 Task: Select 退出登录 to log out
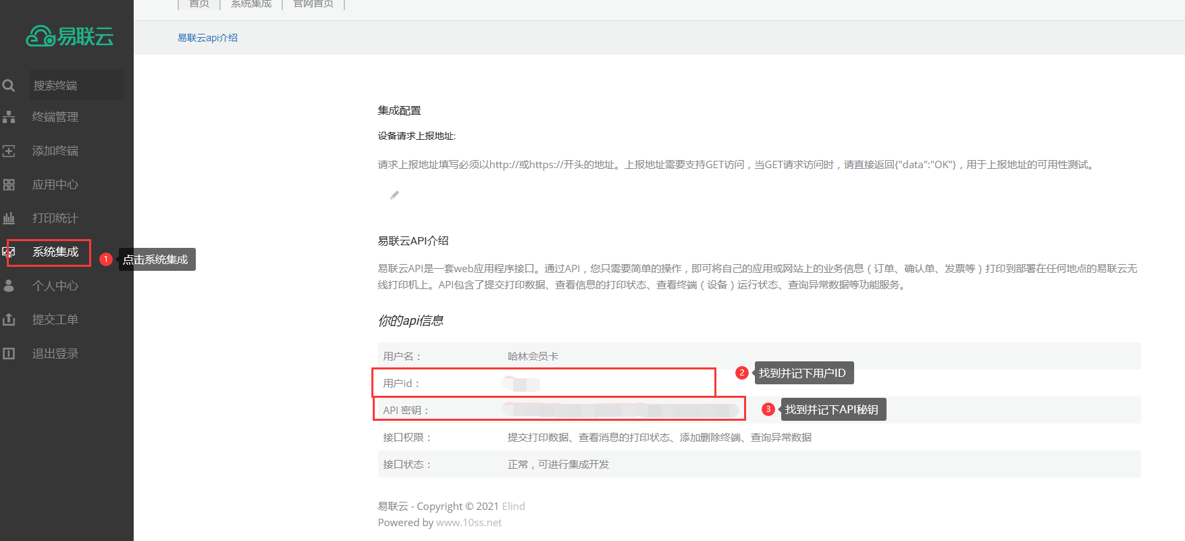(x=55, y=353)
